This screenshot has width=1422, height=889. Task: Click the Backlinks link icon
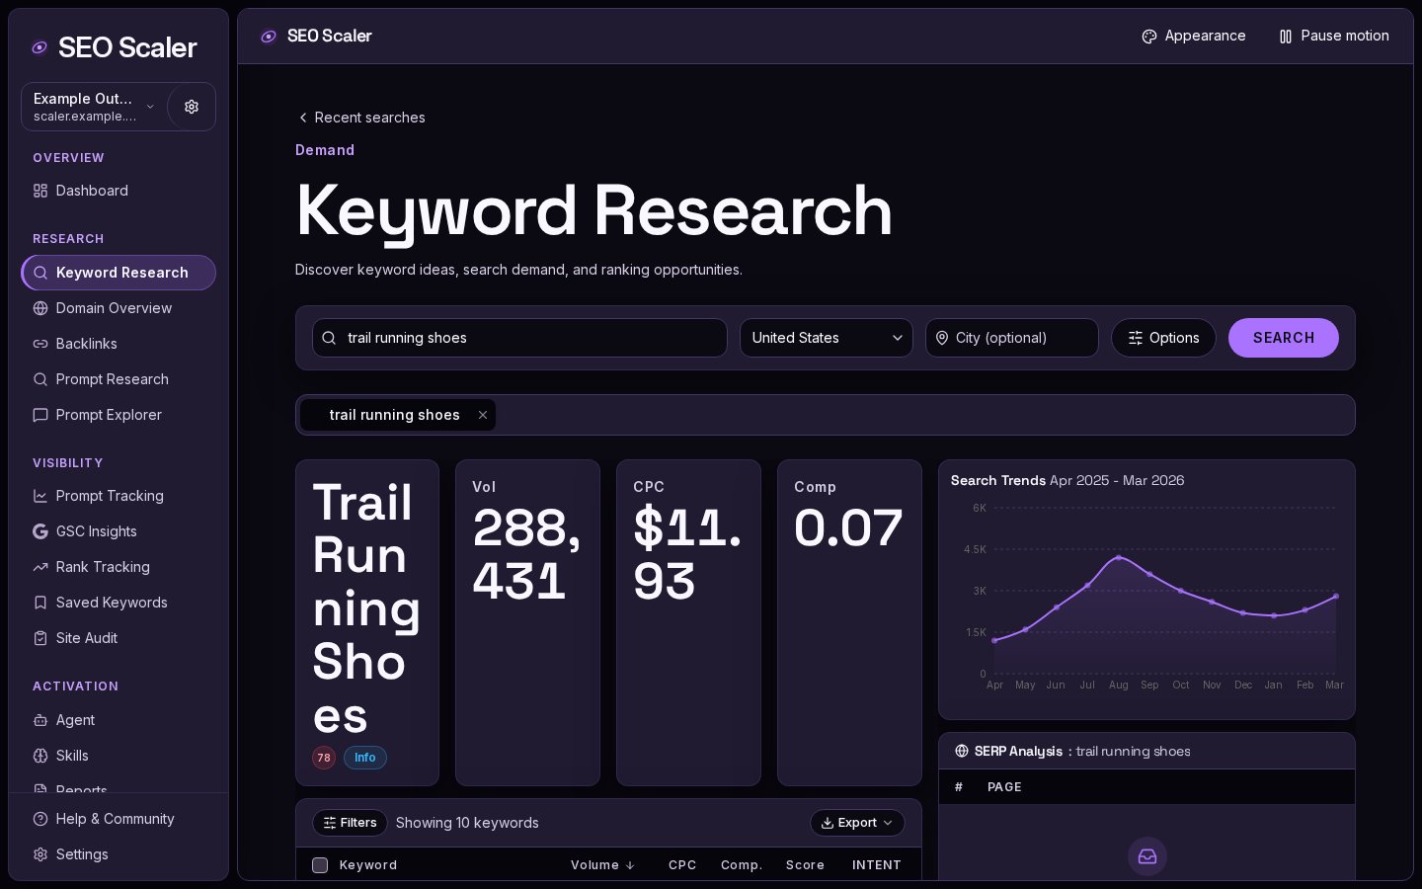coord(40,344)
